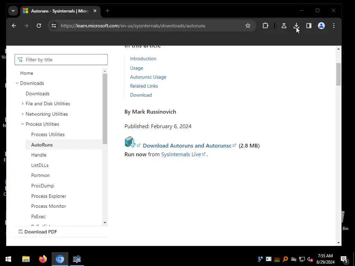Collapse the top-level Downloads section
Viewport: 355px width, 266px height.
coord(17,83)
